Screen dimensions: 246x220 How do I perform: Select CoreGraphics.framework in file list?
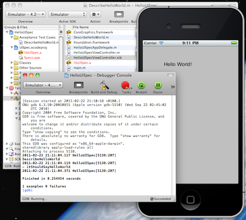coord(93,32)
